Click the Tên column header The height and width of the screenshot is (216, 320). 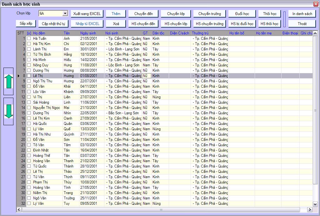coord(71,33)
